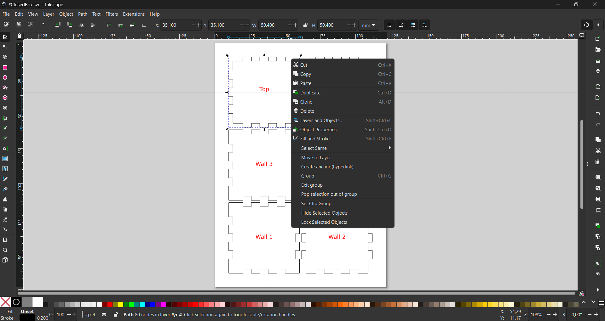
Task: Open the Path menu
Action: point(83,14)
